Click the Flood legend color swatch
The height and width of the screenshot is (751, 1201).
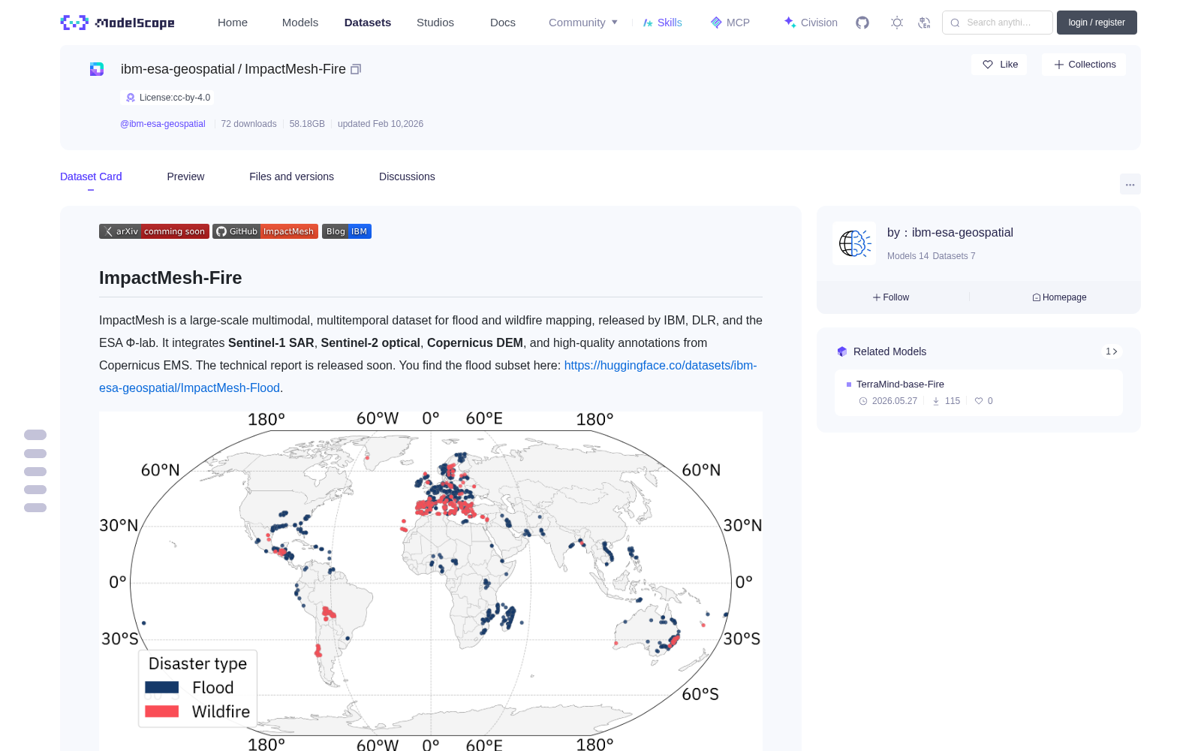pos(161,687)
